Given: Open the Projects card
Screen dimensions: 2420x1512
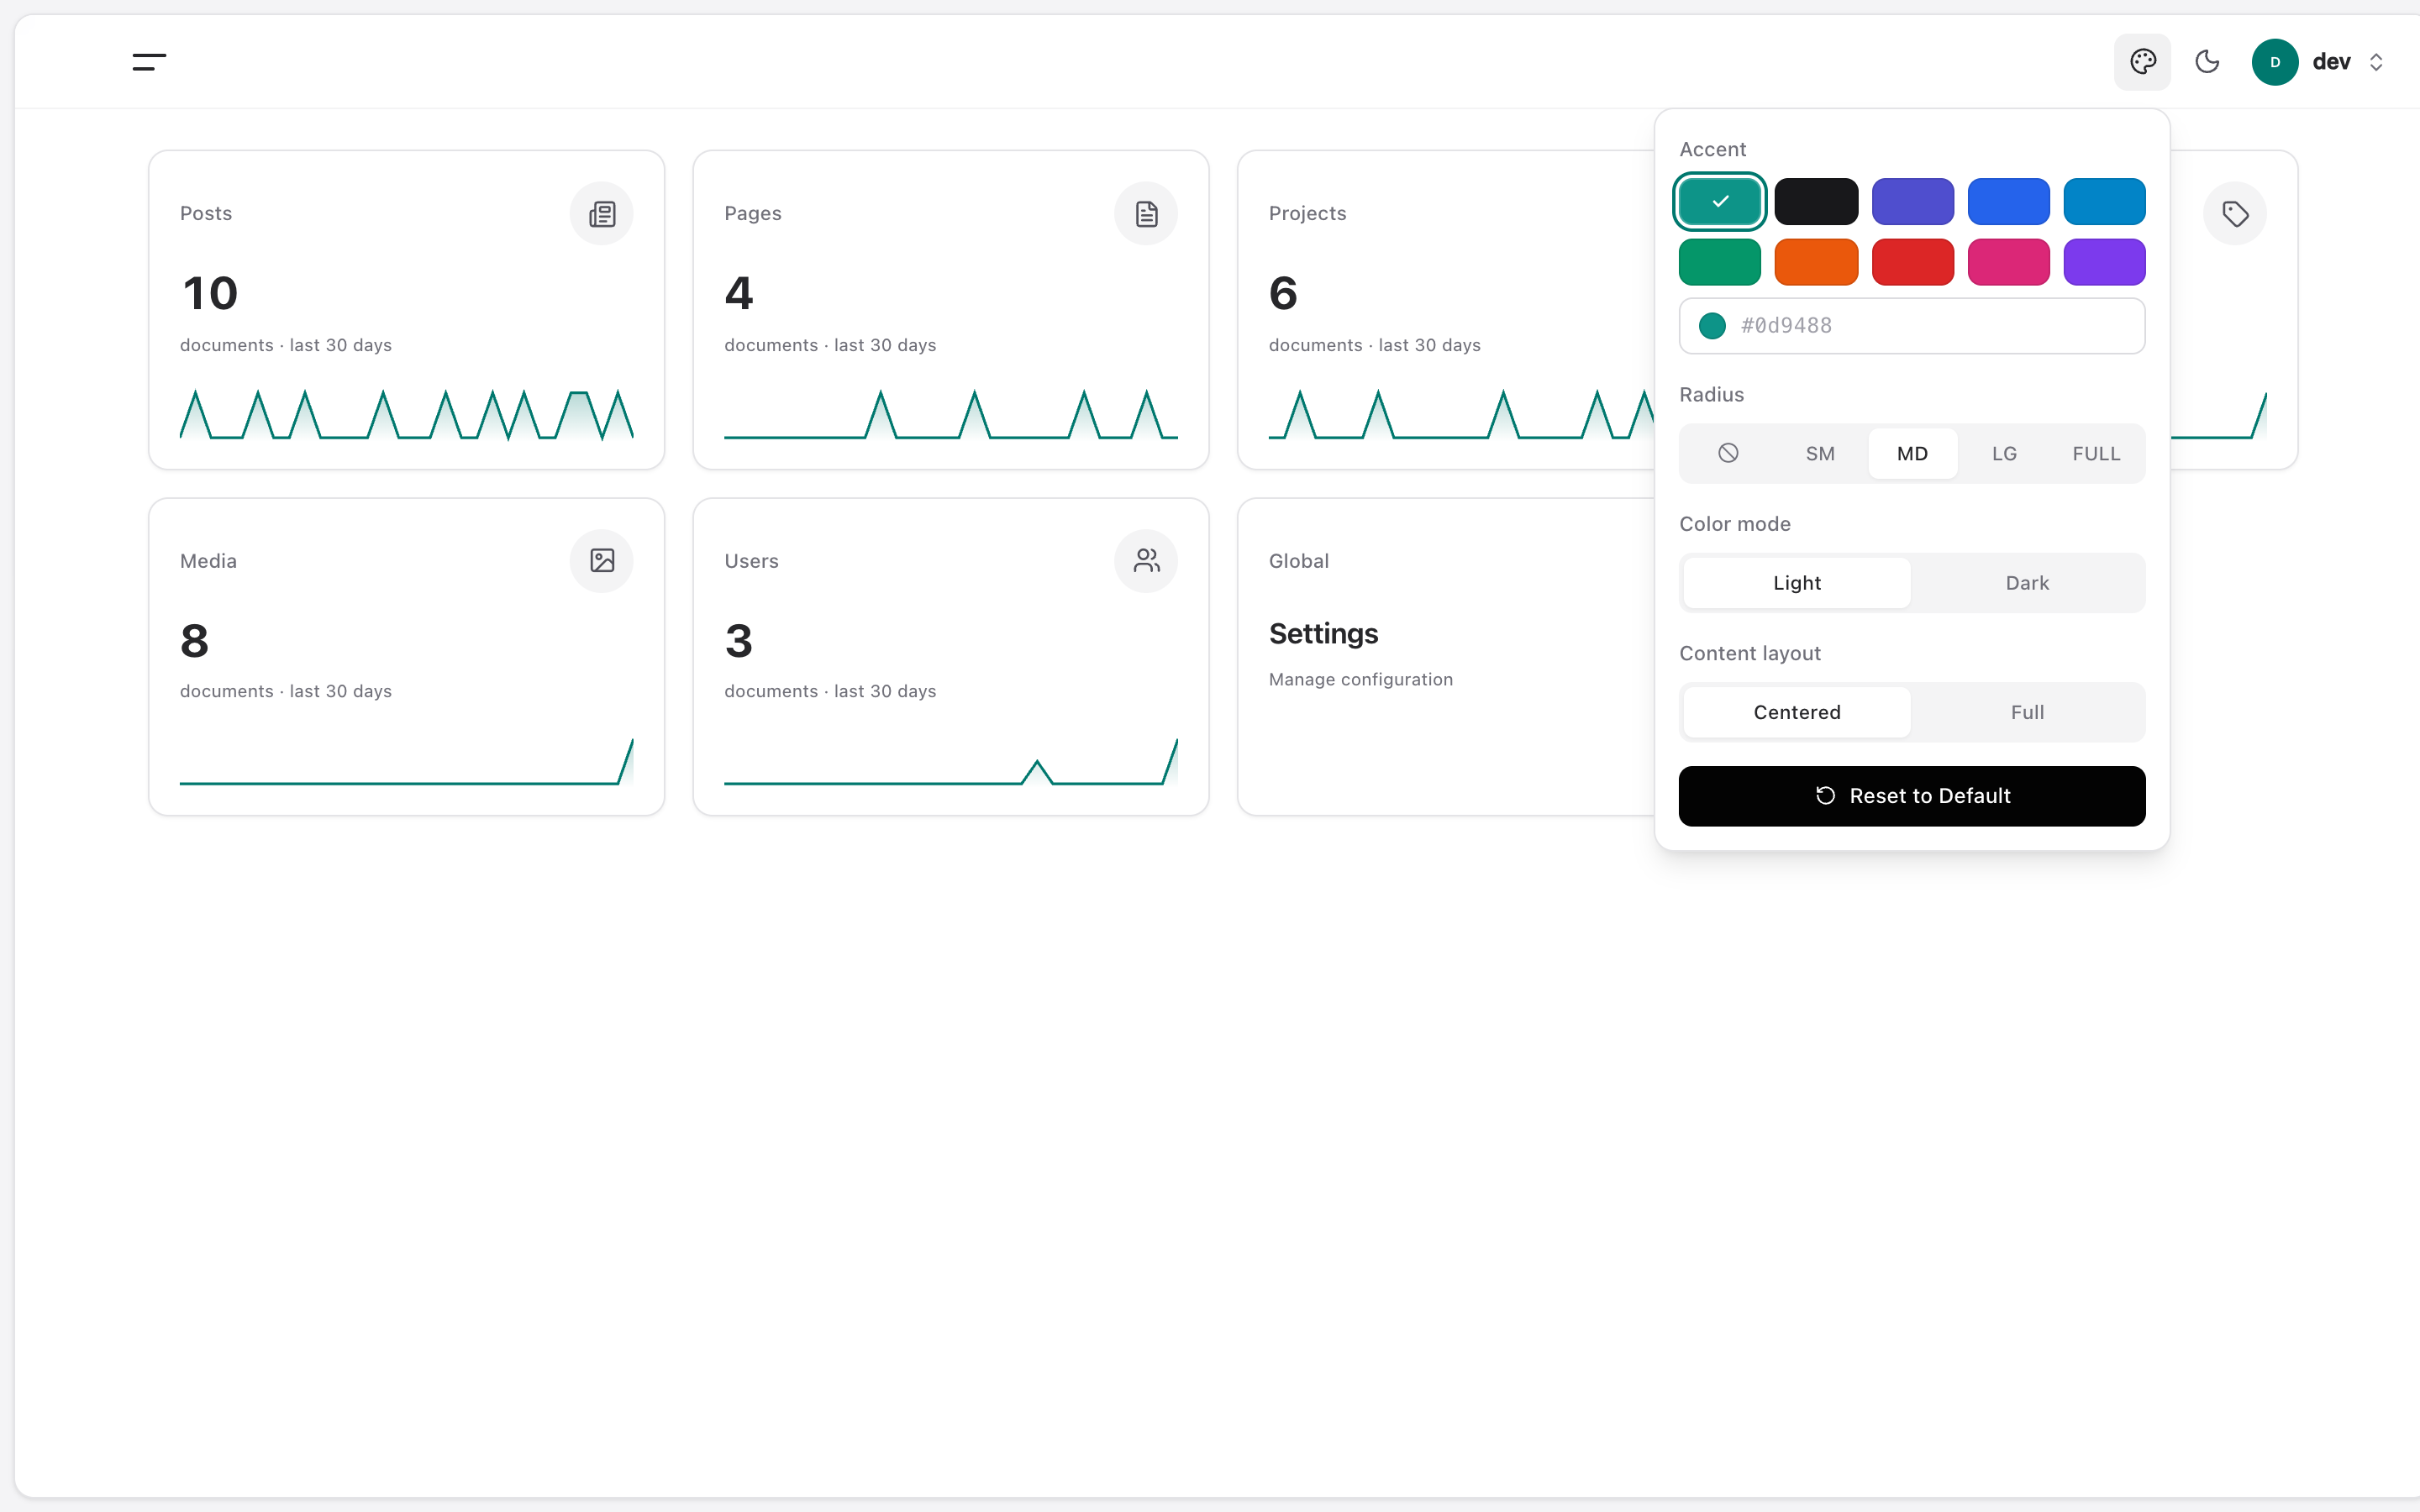Looking at the screenshot, I should 1446,310.
